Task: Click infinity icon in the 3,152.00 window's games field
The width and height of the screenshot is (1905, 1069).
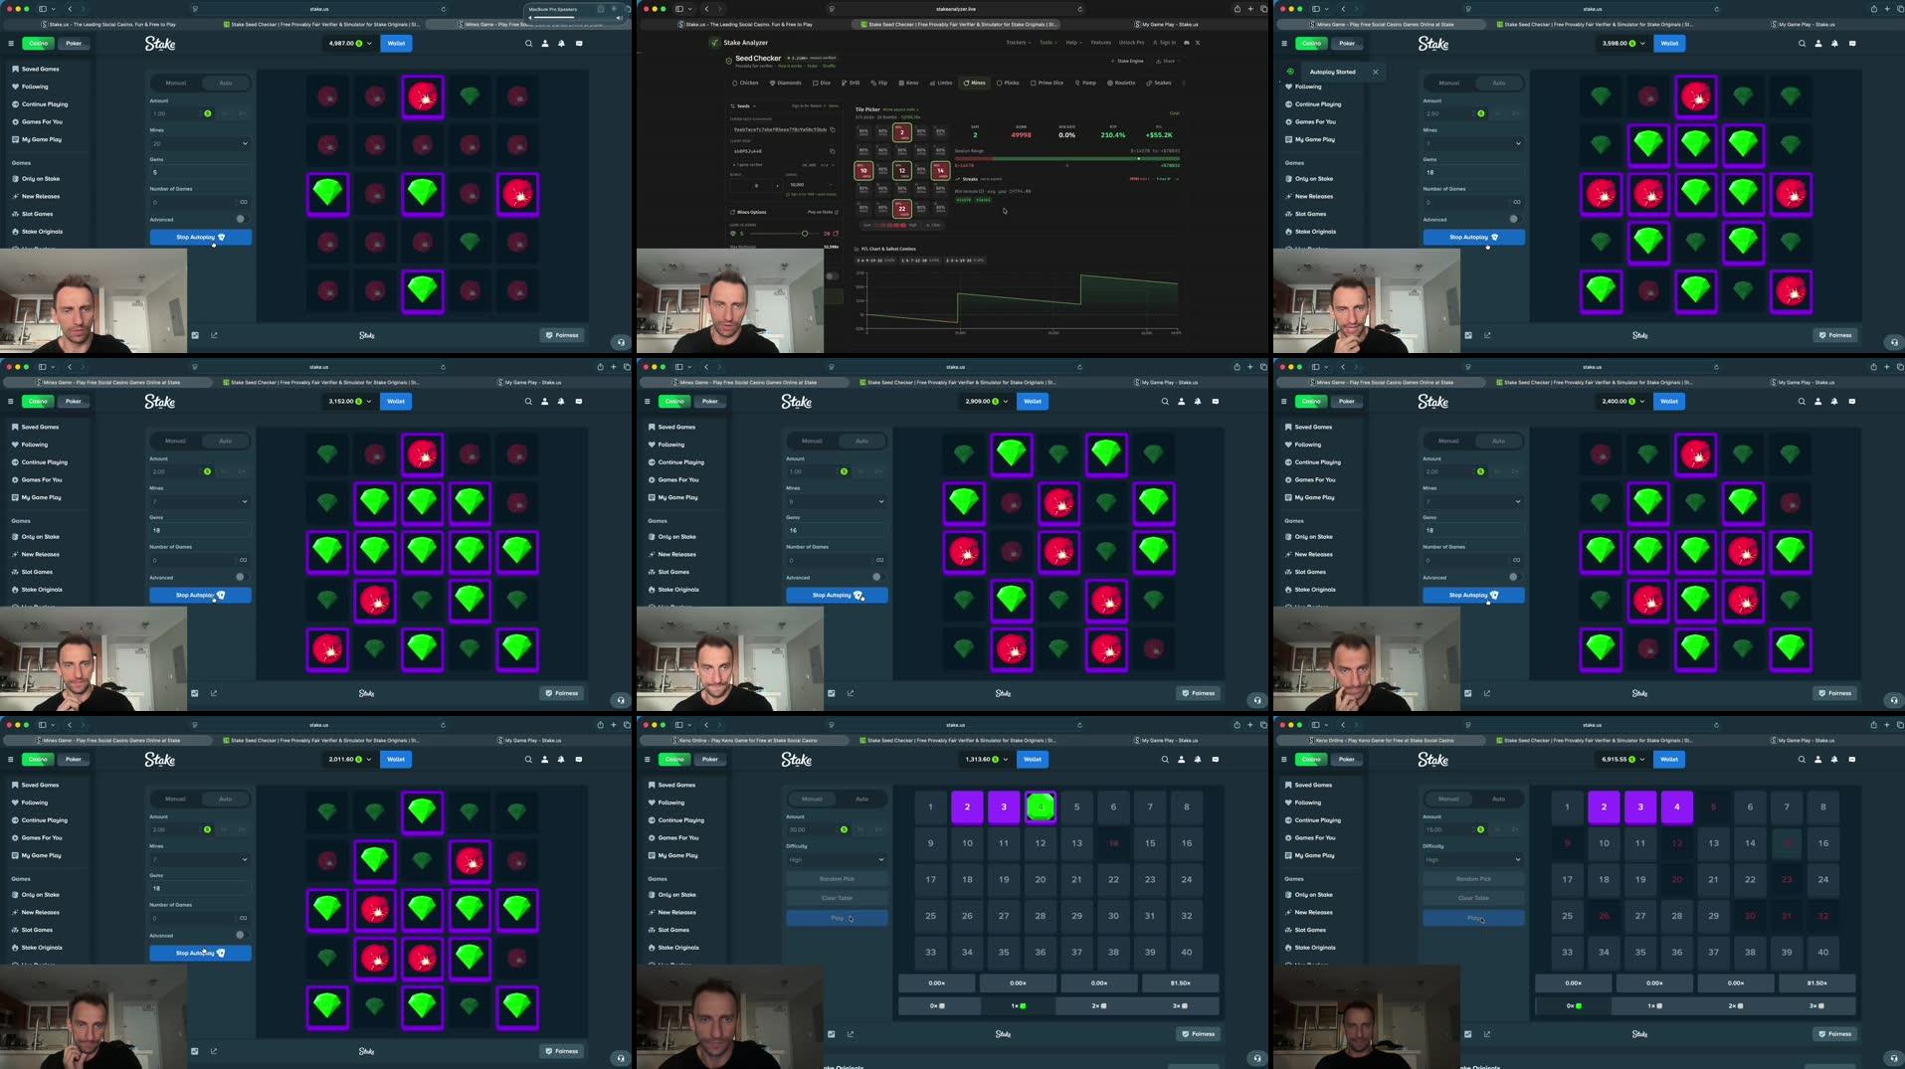Action: click(x=243, y=560)
